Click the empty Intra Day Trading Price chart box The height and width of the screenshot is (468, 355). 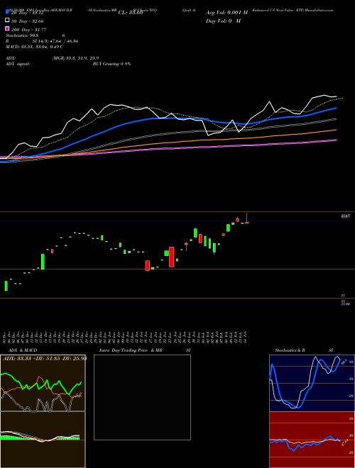142,397
